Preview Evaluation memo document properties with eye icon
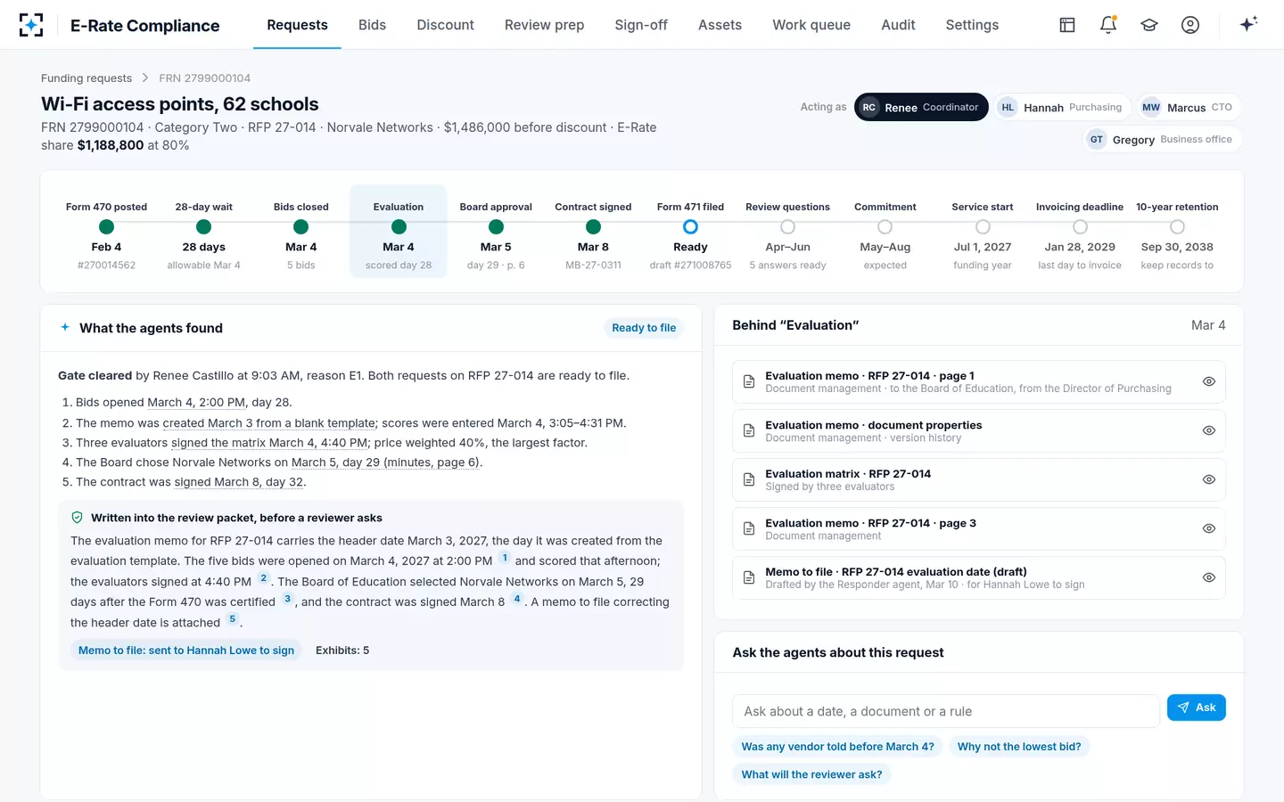1284x802 pixels. pyautogui.click(x=1209, y=430)
